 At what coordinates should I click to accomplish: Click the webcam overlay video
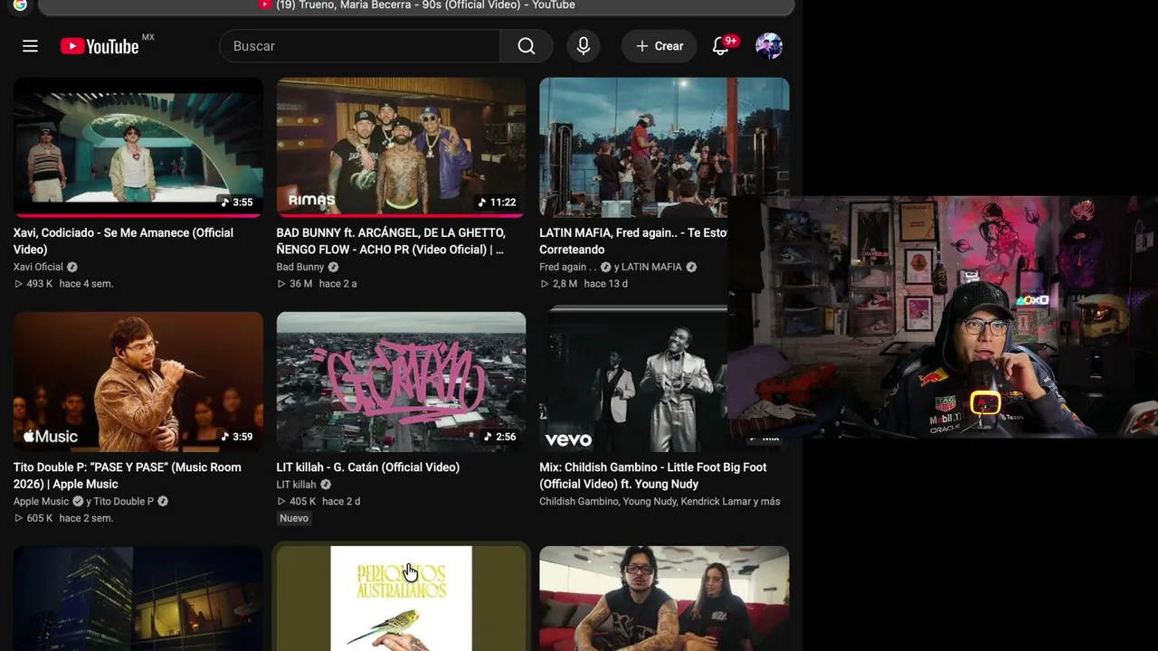coord(943,316)
